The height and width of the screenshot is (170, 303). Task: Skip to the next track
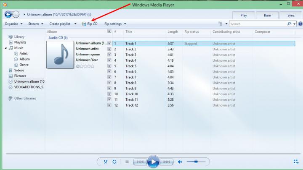[166, 162]
